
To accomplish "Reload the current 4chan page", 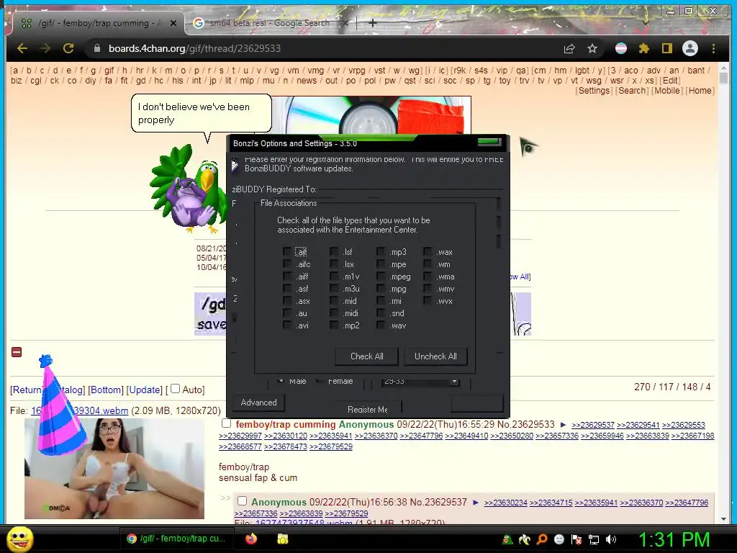I will (68, 48).
